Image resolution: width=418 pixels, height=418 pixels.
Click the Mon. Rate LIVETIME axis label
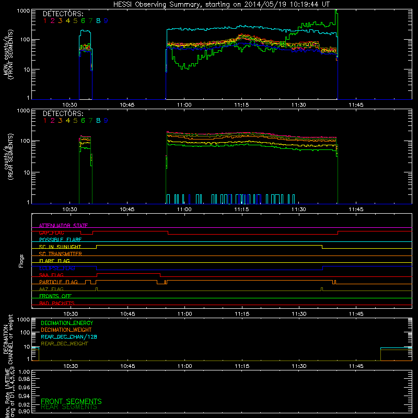(x=10, y=392)
